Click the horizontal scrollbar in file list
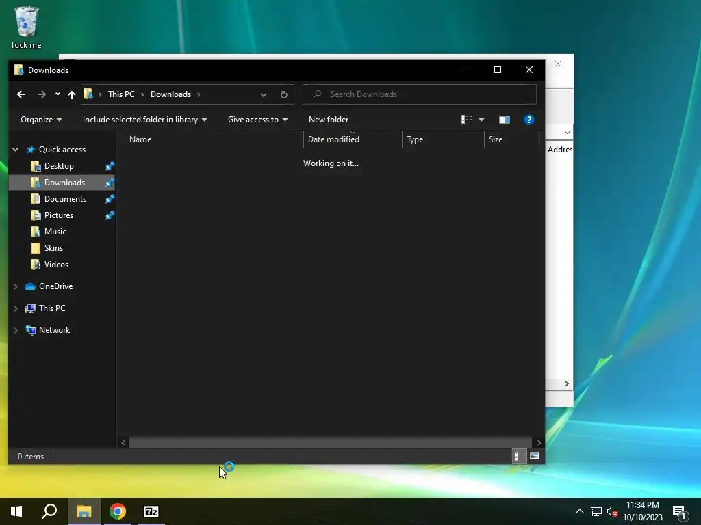This screenshot has height=525, width=701. coord(331,442)
